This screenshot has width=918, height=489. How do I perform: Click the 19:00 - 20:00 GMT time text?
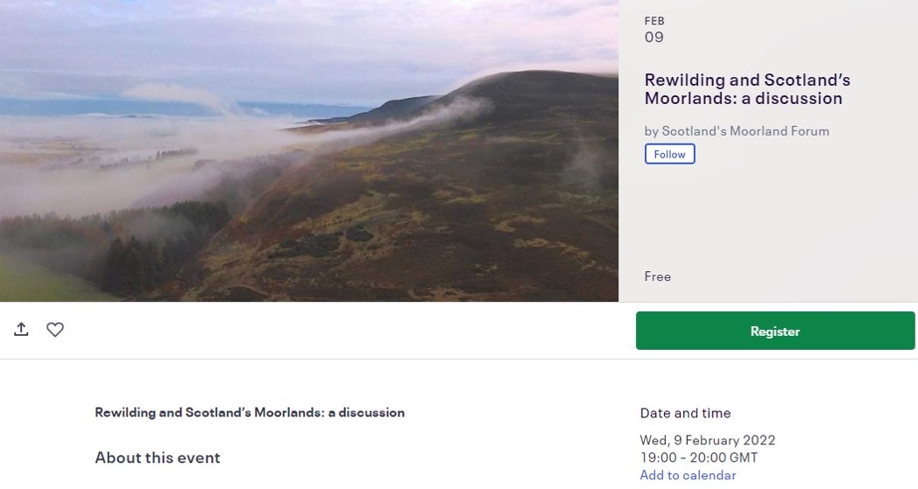click(698, 458)
